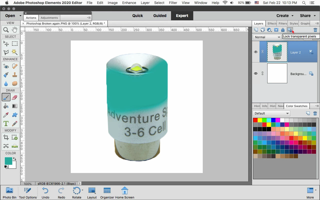
Task: Toggle link icon on Layer 2
Action: pyautogui.click(x=262, y=52)
